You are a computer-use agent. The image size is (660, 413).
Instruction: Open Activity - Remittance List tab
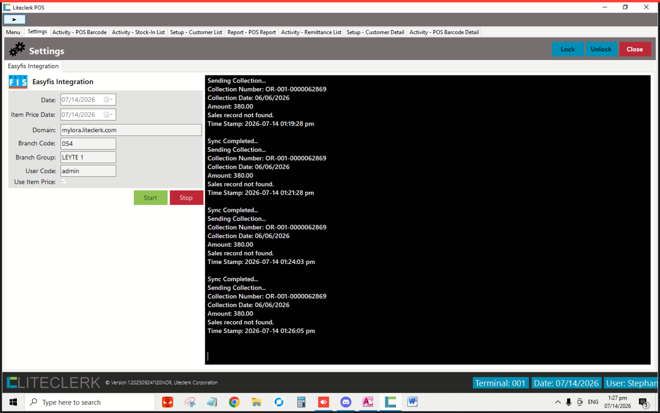[311, 32]
